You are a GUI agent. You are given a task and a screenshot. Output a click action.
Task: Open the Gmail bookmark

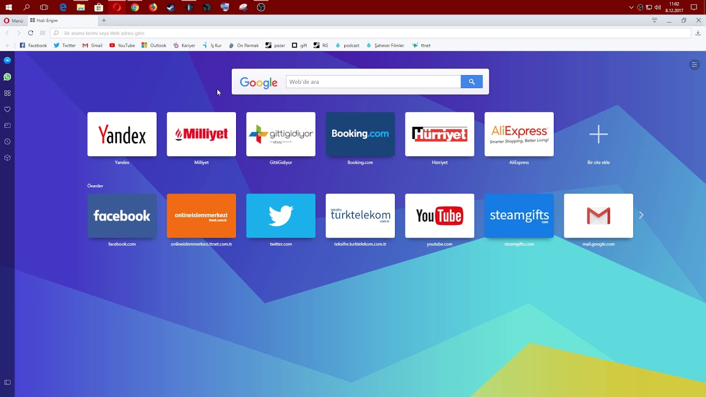[x=93, y=45]
